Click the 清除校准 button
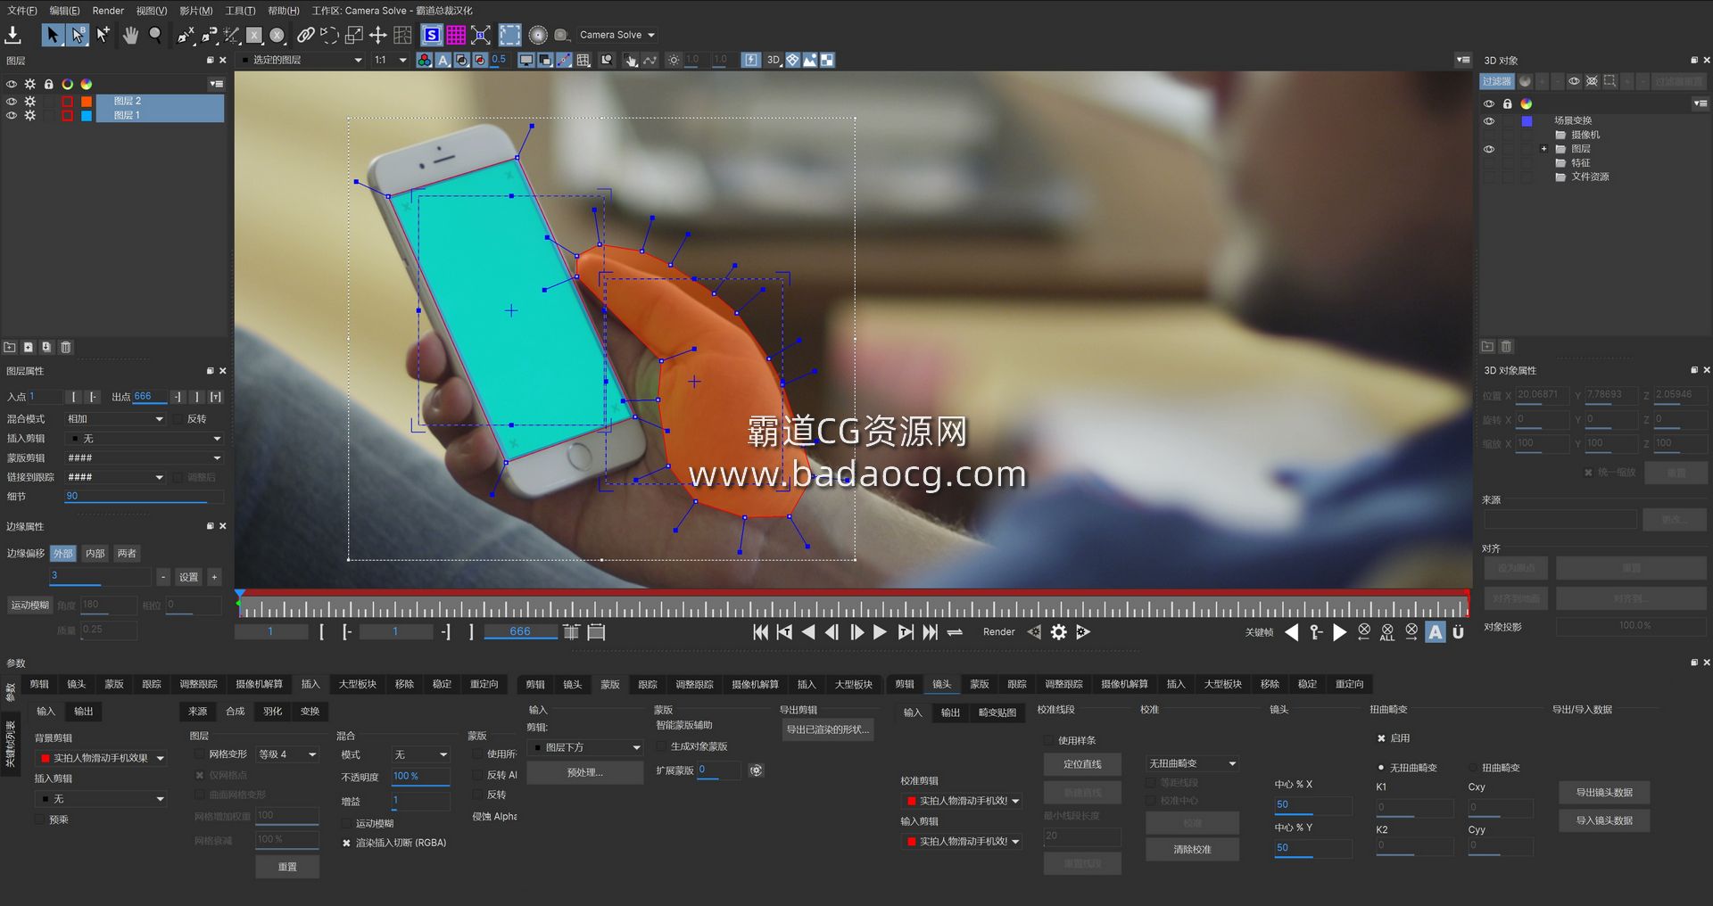The height and width of the screenshot is (906, 1713). pyautogui.click(x=1192, y=849)
